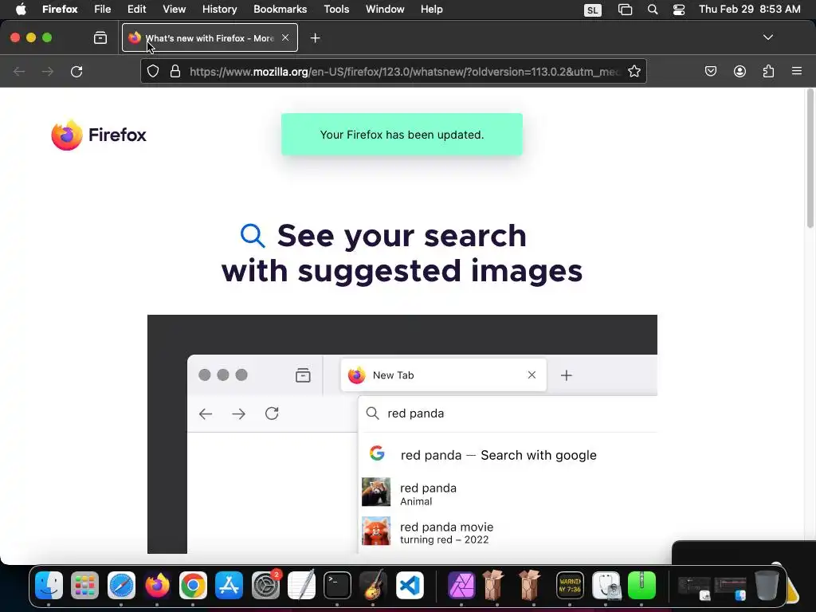Screen dimensions: 816x612
Task: Click the Firefox logo on the page
Action: coord(99,135)
